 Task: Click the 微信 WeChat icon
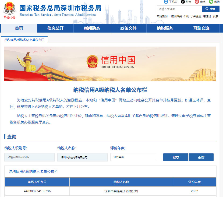click(211, 2)
